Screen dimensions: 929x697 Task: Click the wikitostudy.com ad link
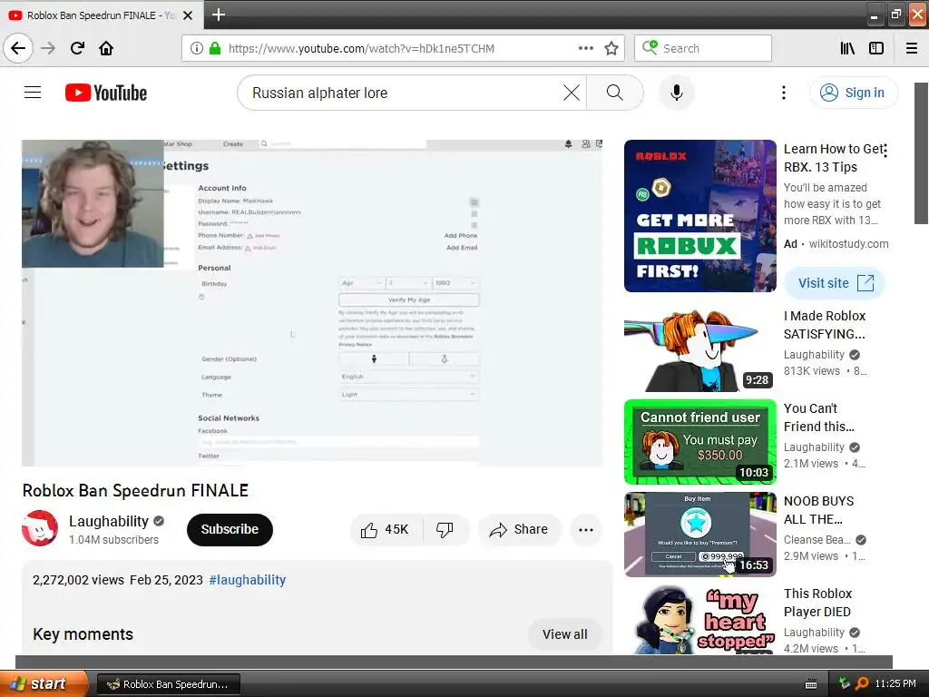[x=848, y=243]
